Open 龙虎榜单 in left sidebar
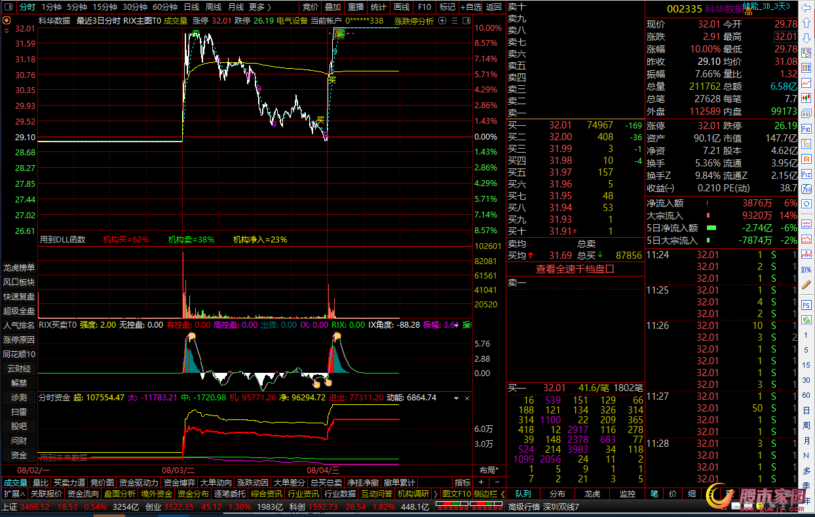815x517 pixels. point(19,267)
